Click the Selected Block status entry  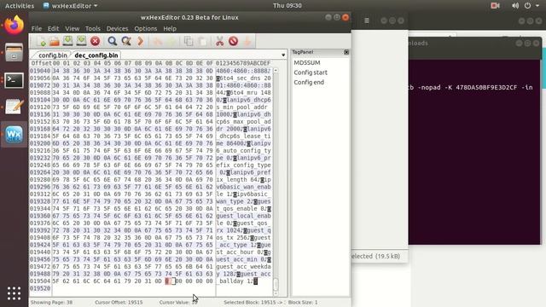[253, 302]
